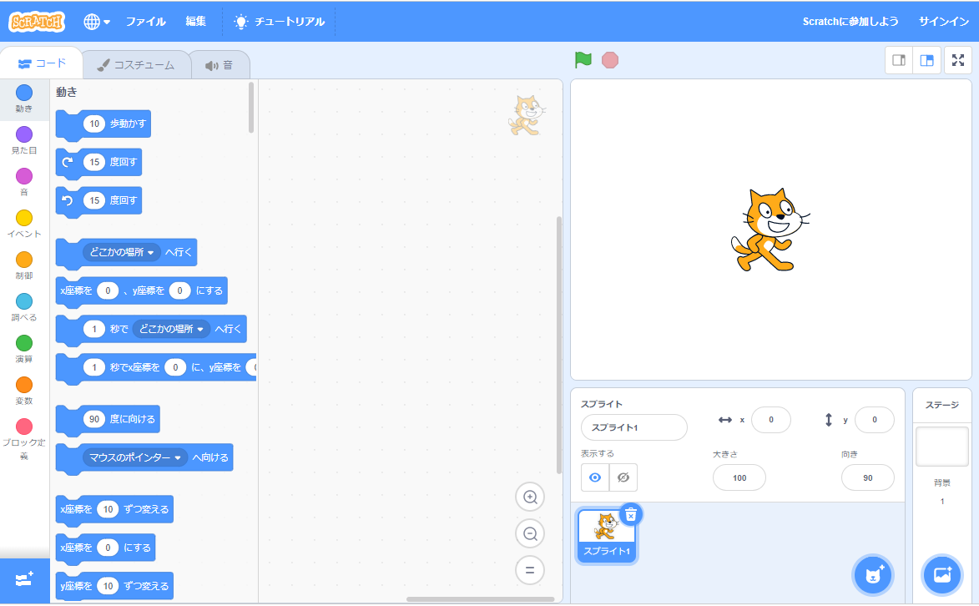Click the 90 度に向ける block
Image resolution: width=979 pixels, height=606 pixels.
click(x=108, y=419)
